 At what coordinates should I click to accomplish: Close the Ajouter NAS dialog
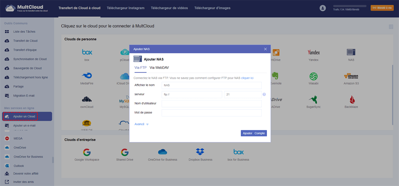[x=265, y=49]
